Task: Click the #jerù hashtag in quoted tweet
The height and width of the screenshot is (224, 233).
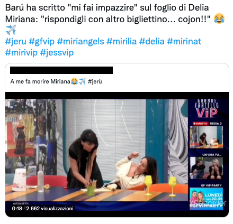Action: (95, 82)
